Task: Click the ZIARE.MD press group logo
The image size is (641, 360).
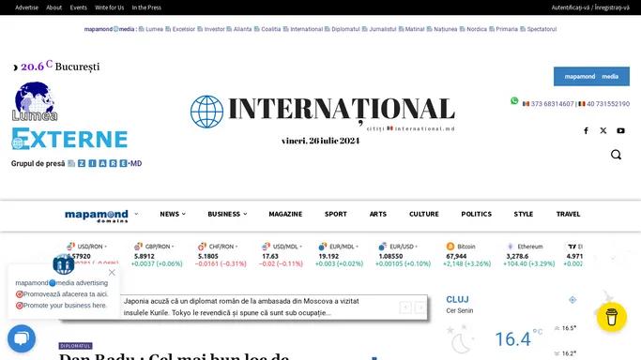Action: (105, 163)
